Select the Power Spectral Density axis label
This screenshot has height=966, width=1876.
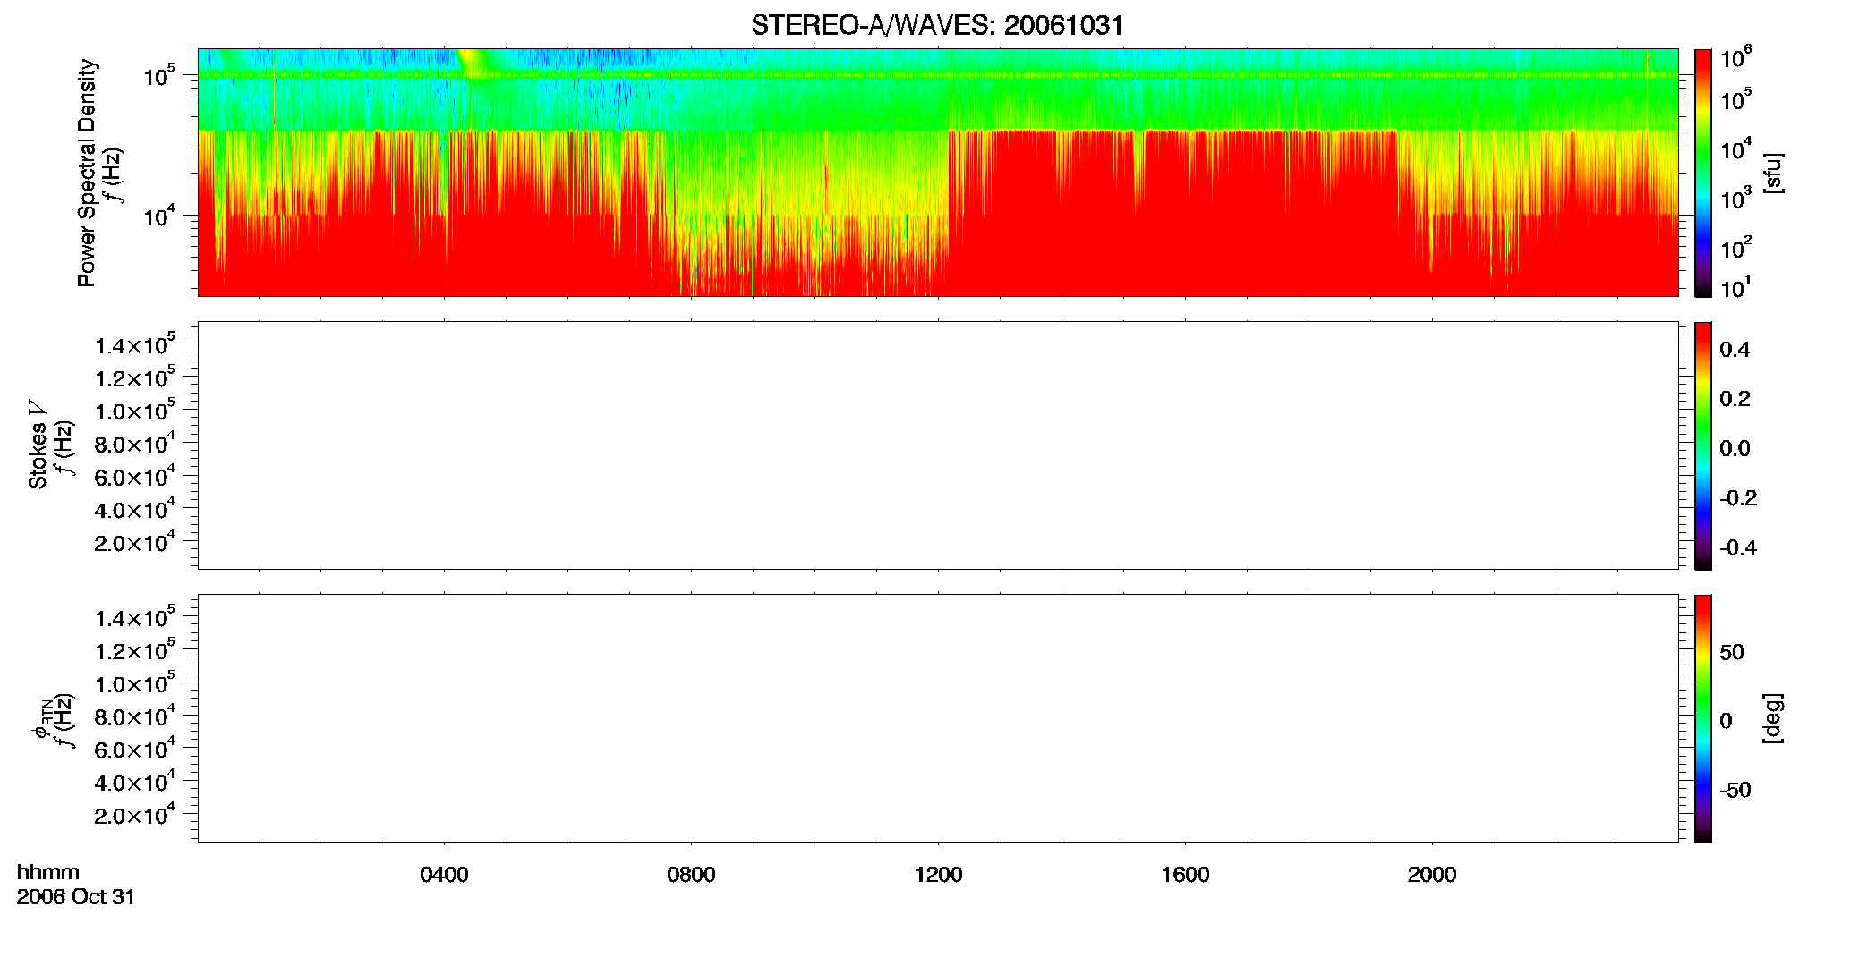(87, 173)
